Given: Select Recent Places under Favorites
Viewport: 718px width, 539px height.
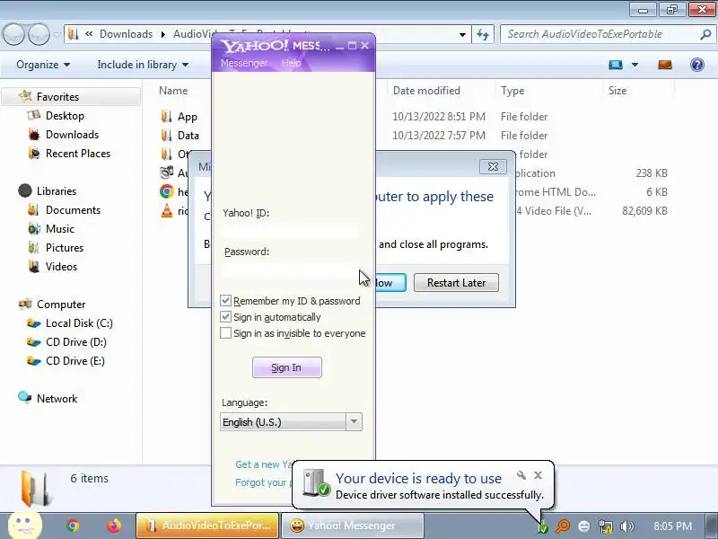Looking at the screenshot, I should pyautogui.click(x=78, y=153).
